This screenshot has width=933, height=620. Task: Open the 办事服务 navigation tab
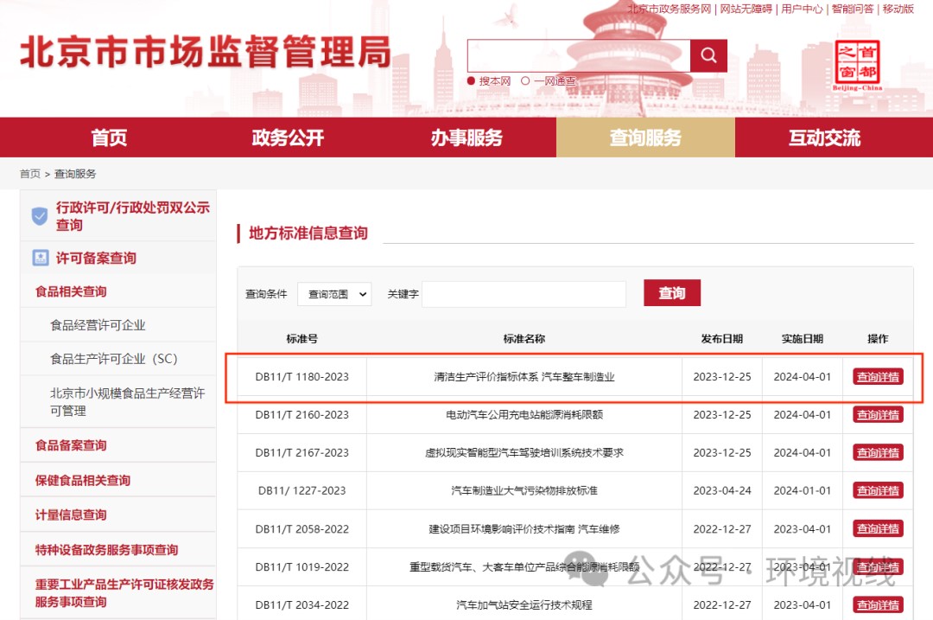click(466, 137)
